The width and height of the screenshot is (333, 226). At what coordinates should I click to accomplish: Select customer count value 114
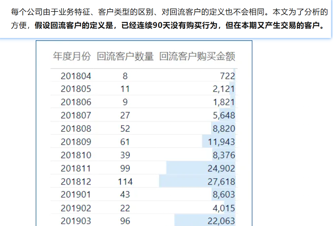coord(125,181)
